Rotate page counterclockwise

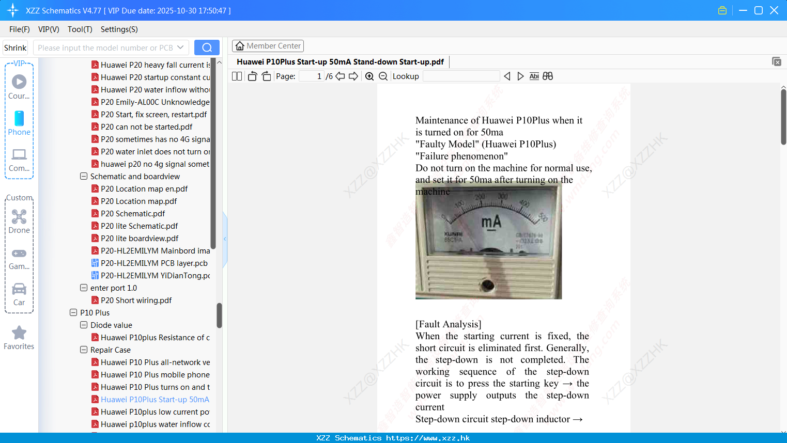click(252, 76)
